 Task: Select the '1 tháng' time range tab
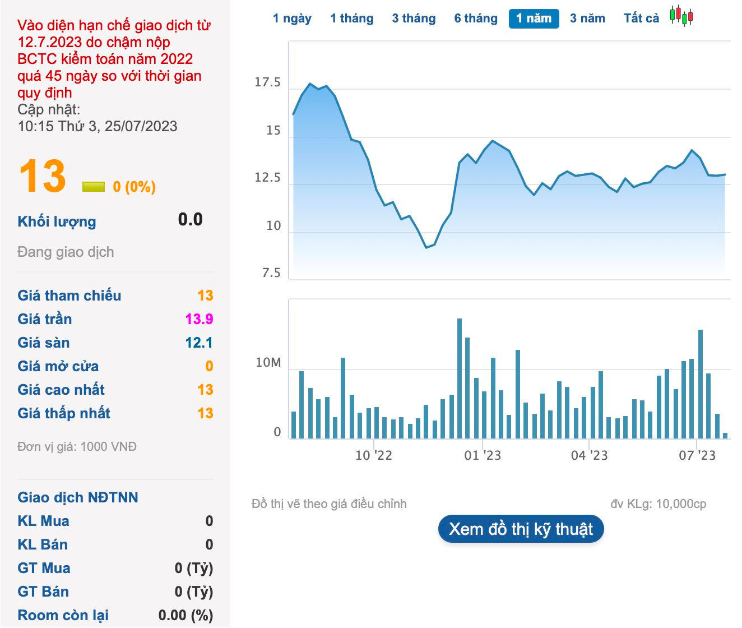coord(352,19)
